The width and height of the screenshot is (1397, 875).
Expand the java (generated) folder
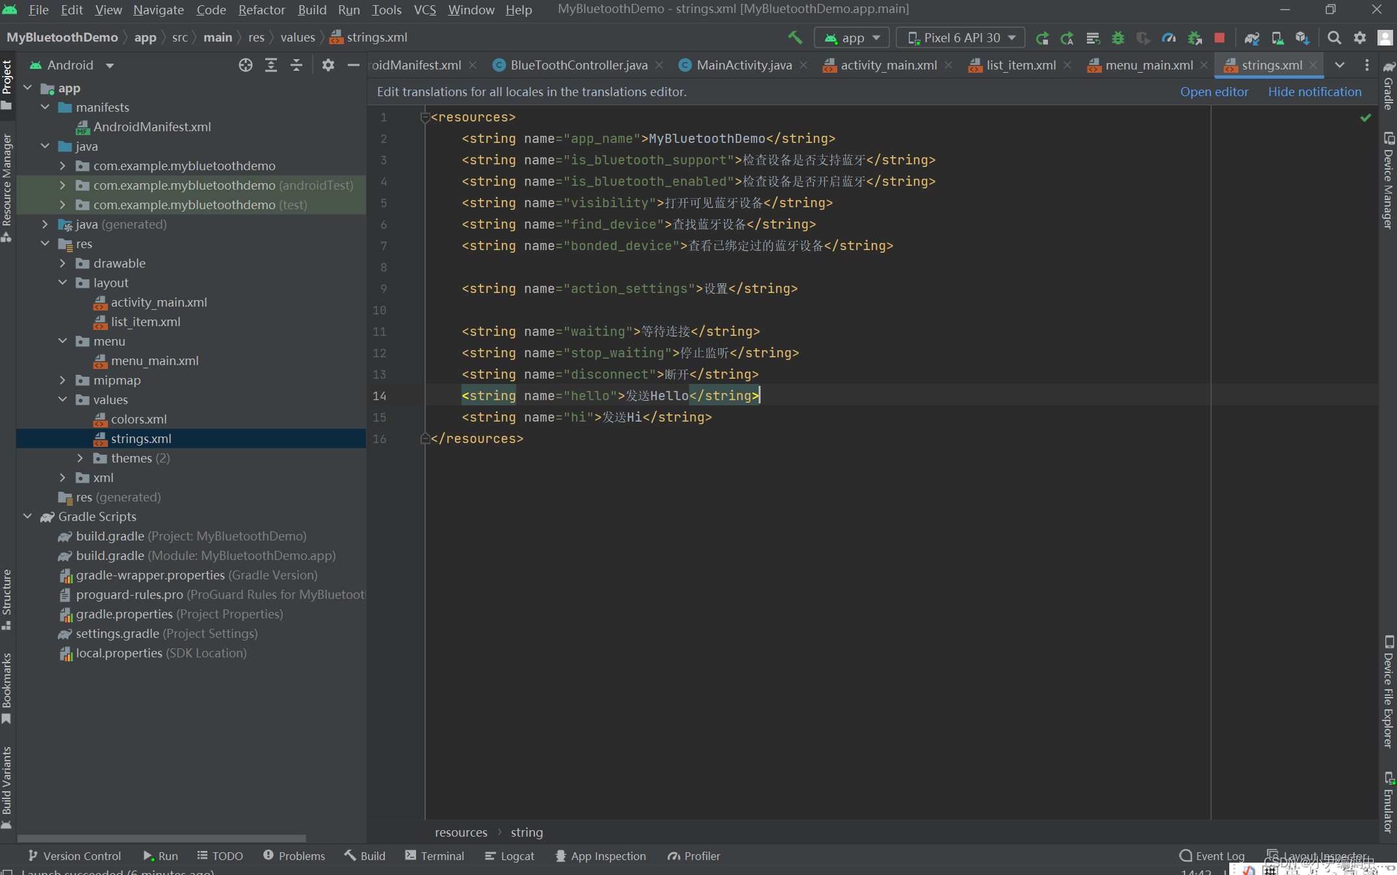click(45, 224)
